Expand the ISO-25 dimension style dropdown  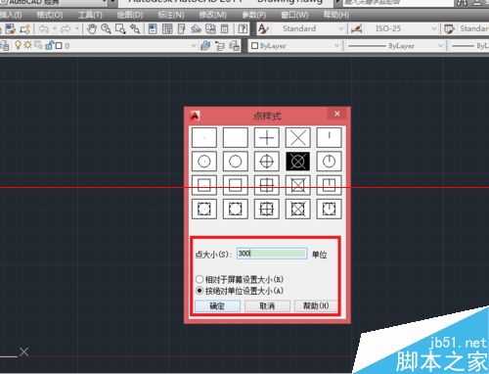tap(434, 28)
